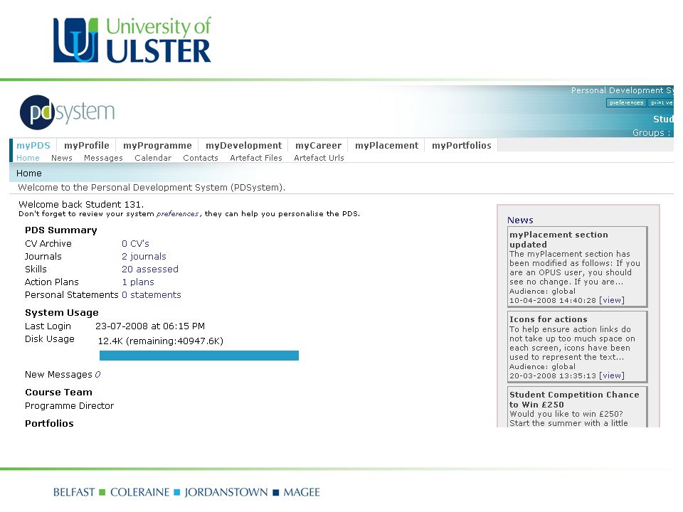Select the myCareer tab

[x=319, y=145]
